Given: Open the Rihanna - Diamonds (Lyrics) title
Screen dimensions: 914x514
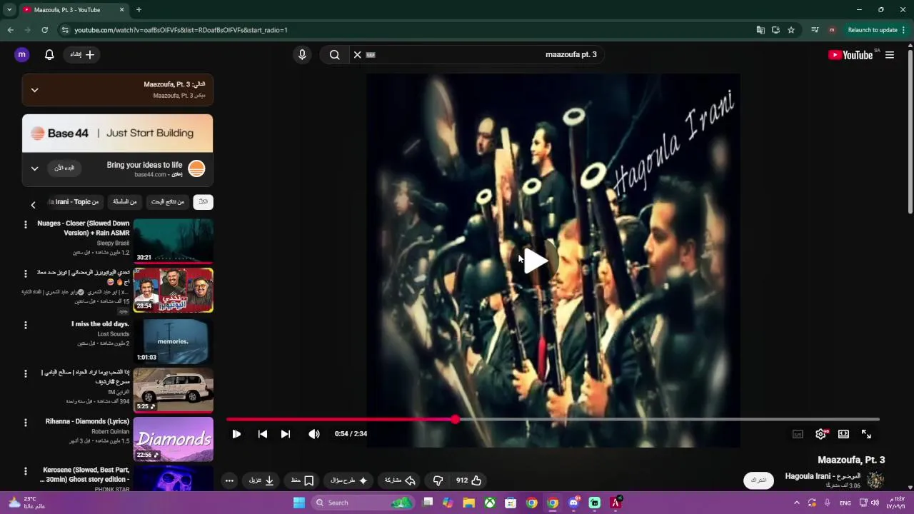Looking at the screenshot, I should (x=87, y=421).
